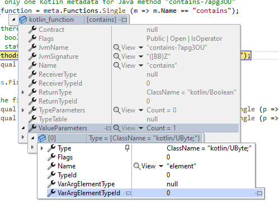This screenshot has width=279, height=212.
Task: Open the JvmName View dropdown arrow
Action: pyautogui.click(x=141, y=48)
